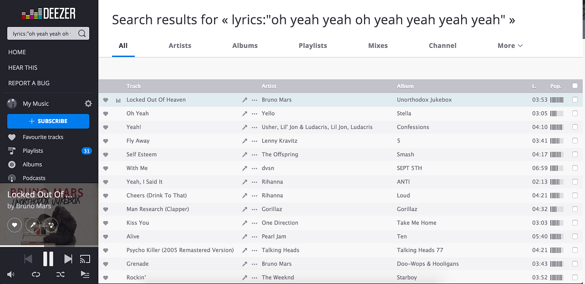Switch to the Playlists results tab
585x284 pixels.
[x=312, y=45]
